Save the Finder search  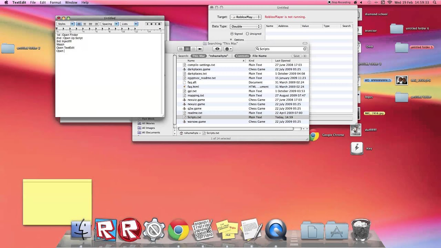pyautogui.click(x=296, y=56)
